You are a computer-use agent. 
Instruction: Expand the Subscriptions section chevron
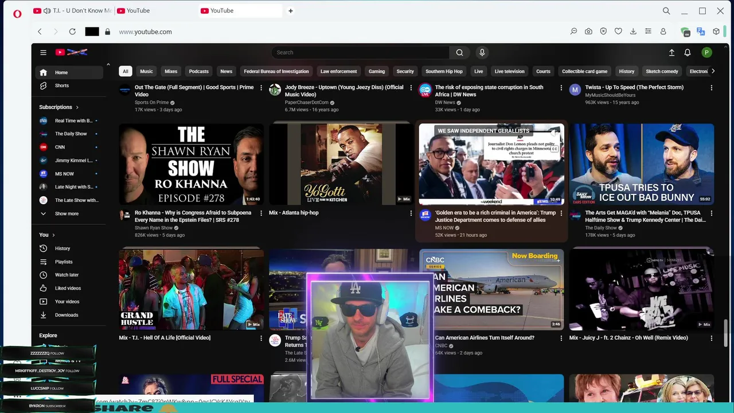(77, 107)
